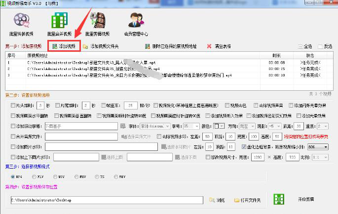Click 选择音频文件 to choose an audio file
The image size is (338, 214).
136,137
